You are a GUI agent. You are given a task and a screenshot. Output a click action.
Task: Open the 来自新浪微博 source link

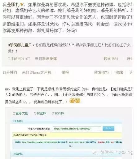click(x=46, y=59)
